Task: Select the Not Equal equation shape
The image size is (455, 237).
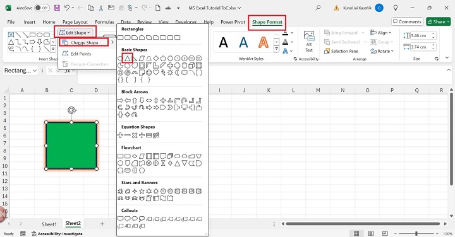Action: tap(156, 135)
